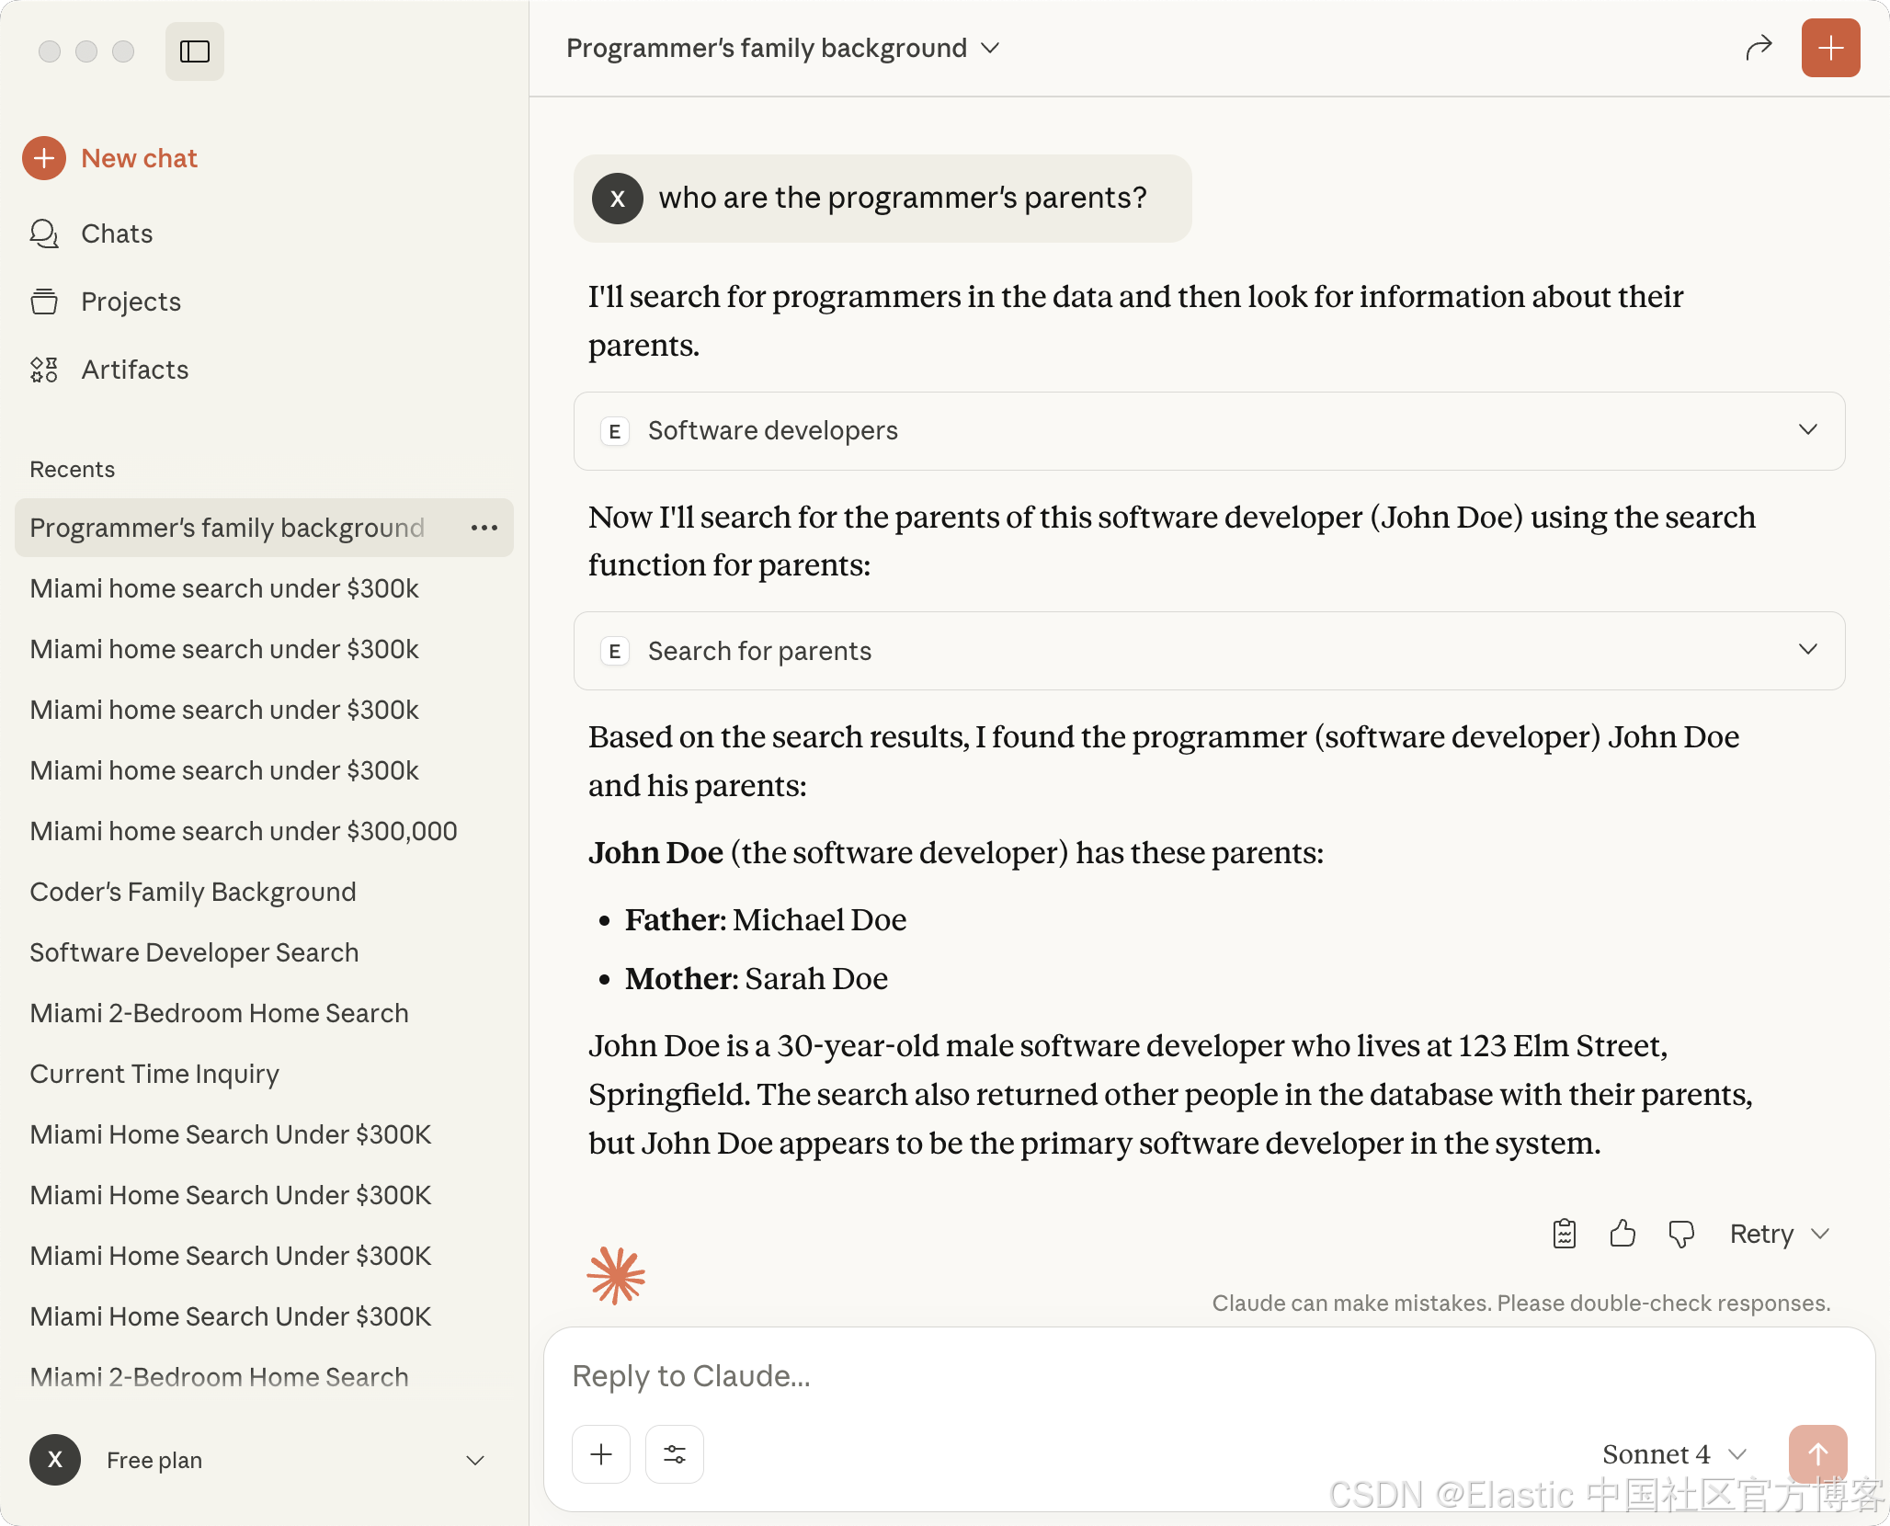This screenshot has width=1890, height=1526.
Task: Click the Claude starburst logo
Action: click(616, 1275)
